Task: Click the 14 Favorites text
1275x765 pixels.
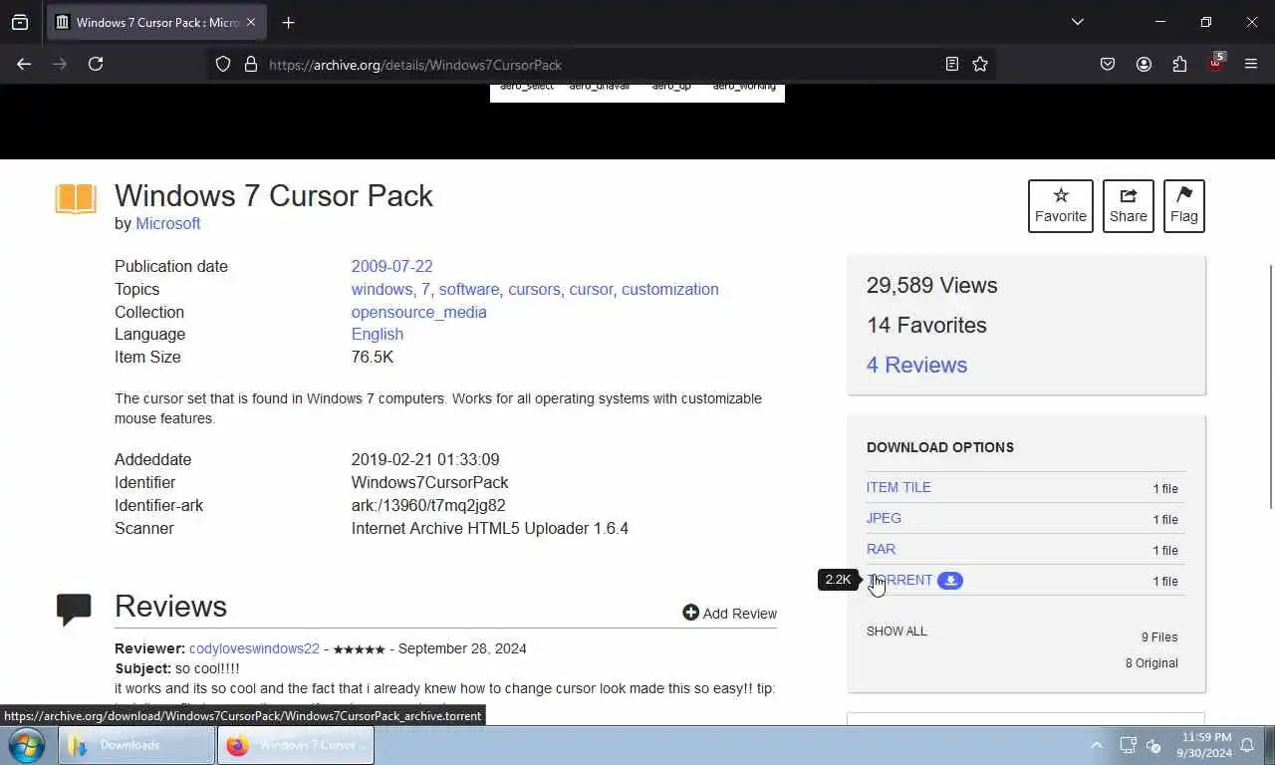Action: click(926, 325)
